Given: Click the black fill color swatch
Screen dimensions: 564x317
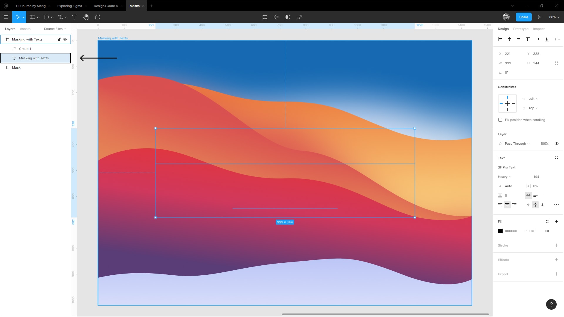Looking at the screenshot, I should tap(500, 231).
